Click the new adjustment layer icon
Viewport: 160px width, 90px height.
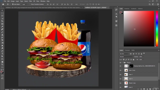coord(147,89)
